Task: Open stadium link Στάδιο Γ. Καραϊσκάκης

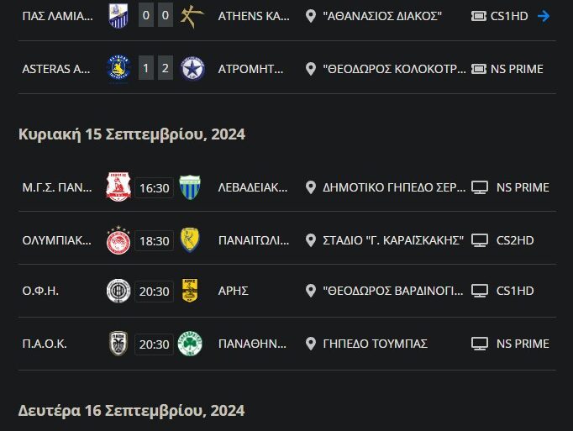Action: 393,240
